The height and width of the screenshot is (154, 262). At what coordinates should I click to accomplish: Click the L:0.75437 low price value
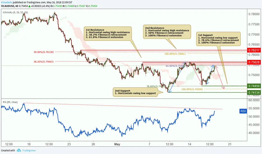(x=80, y=6)
